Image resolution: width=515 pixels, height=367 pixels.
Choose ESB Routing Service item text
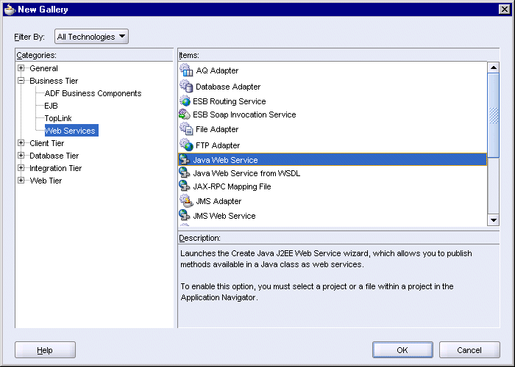pos(230,101)
